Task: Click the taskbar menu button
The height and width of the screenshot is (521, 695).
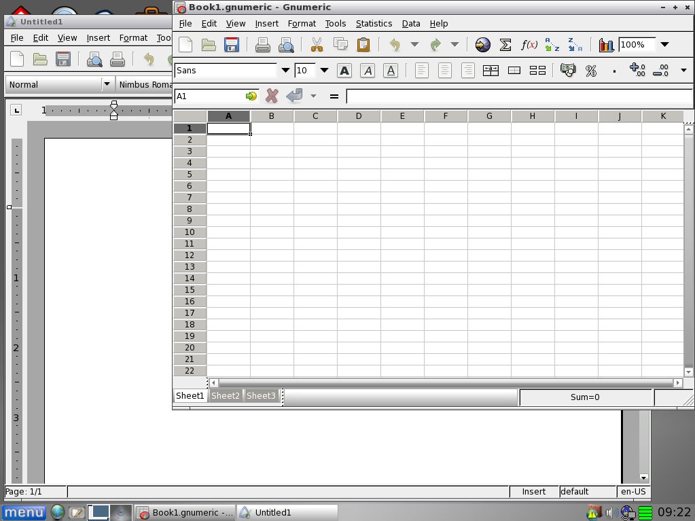Action: point(24,512)
